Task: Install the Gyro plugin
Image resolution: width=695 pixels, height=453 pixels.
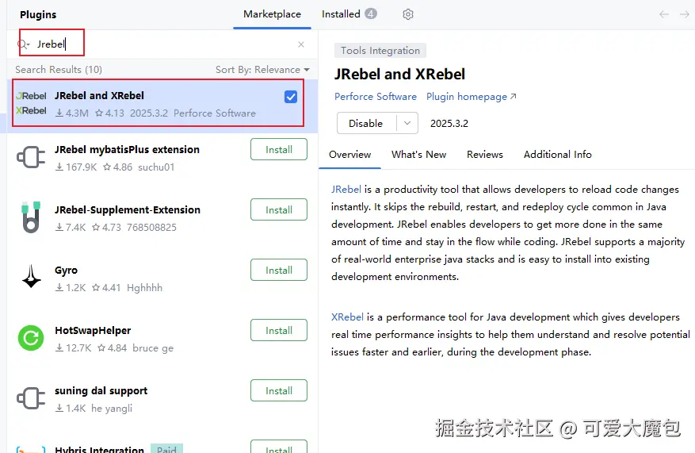Action: (x=279, y=271)
